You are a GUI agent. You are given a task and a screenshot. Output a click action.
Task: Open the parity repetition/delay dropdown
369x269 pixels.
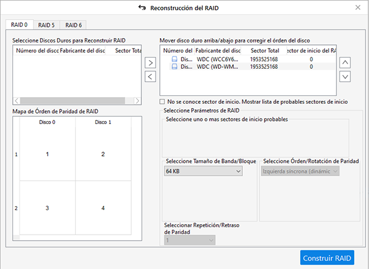click(x=189, y=240)
